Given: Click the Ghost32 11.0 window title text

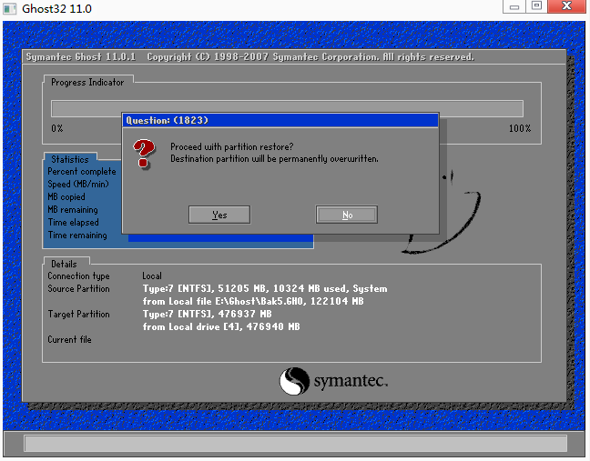Looking at the screenshot, I should pos(56,9).
